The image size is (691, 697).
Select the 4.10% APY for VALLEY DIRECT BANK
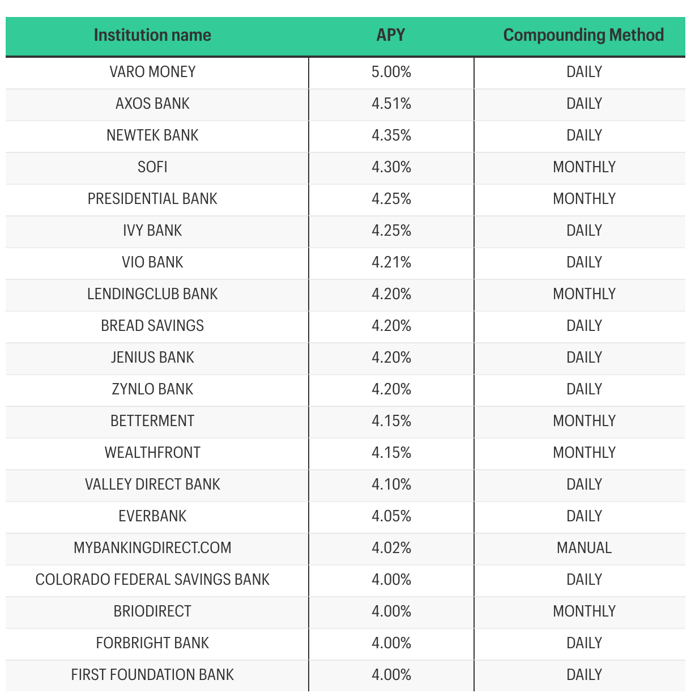pos(391,484)
